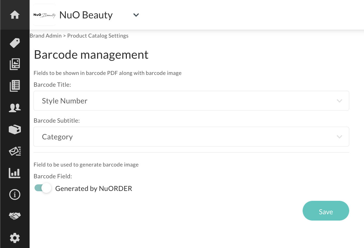Open the price tag icon in sidebar
The height and width of the screenshot is (248, 364).
click(15, 43)
